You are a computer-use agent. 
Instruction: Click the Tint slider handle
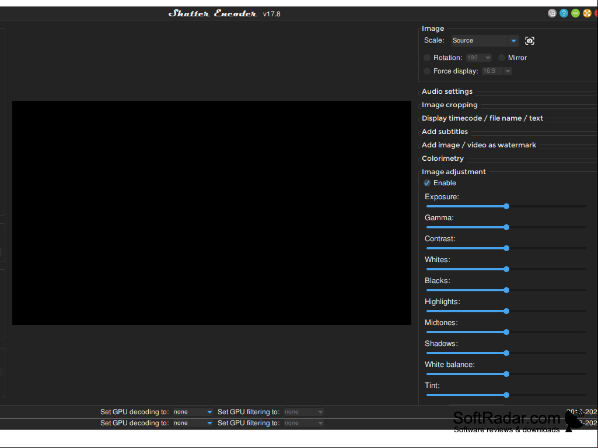[x=506, y=395]
